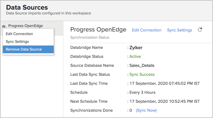Click the Sales_Details database name value
The height and width of the screenshot is (118, 213).
point(142,66)
